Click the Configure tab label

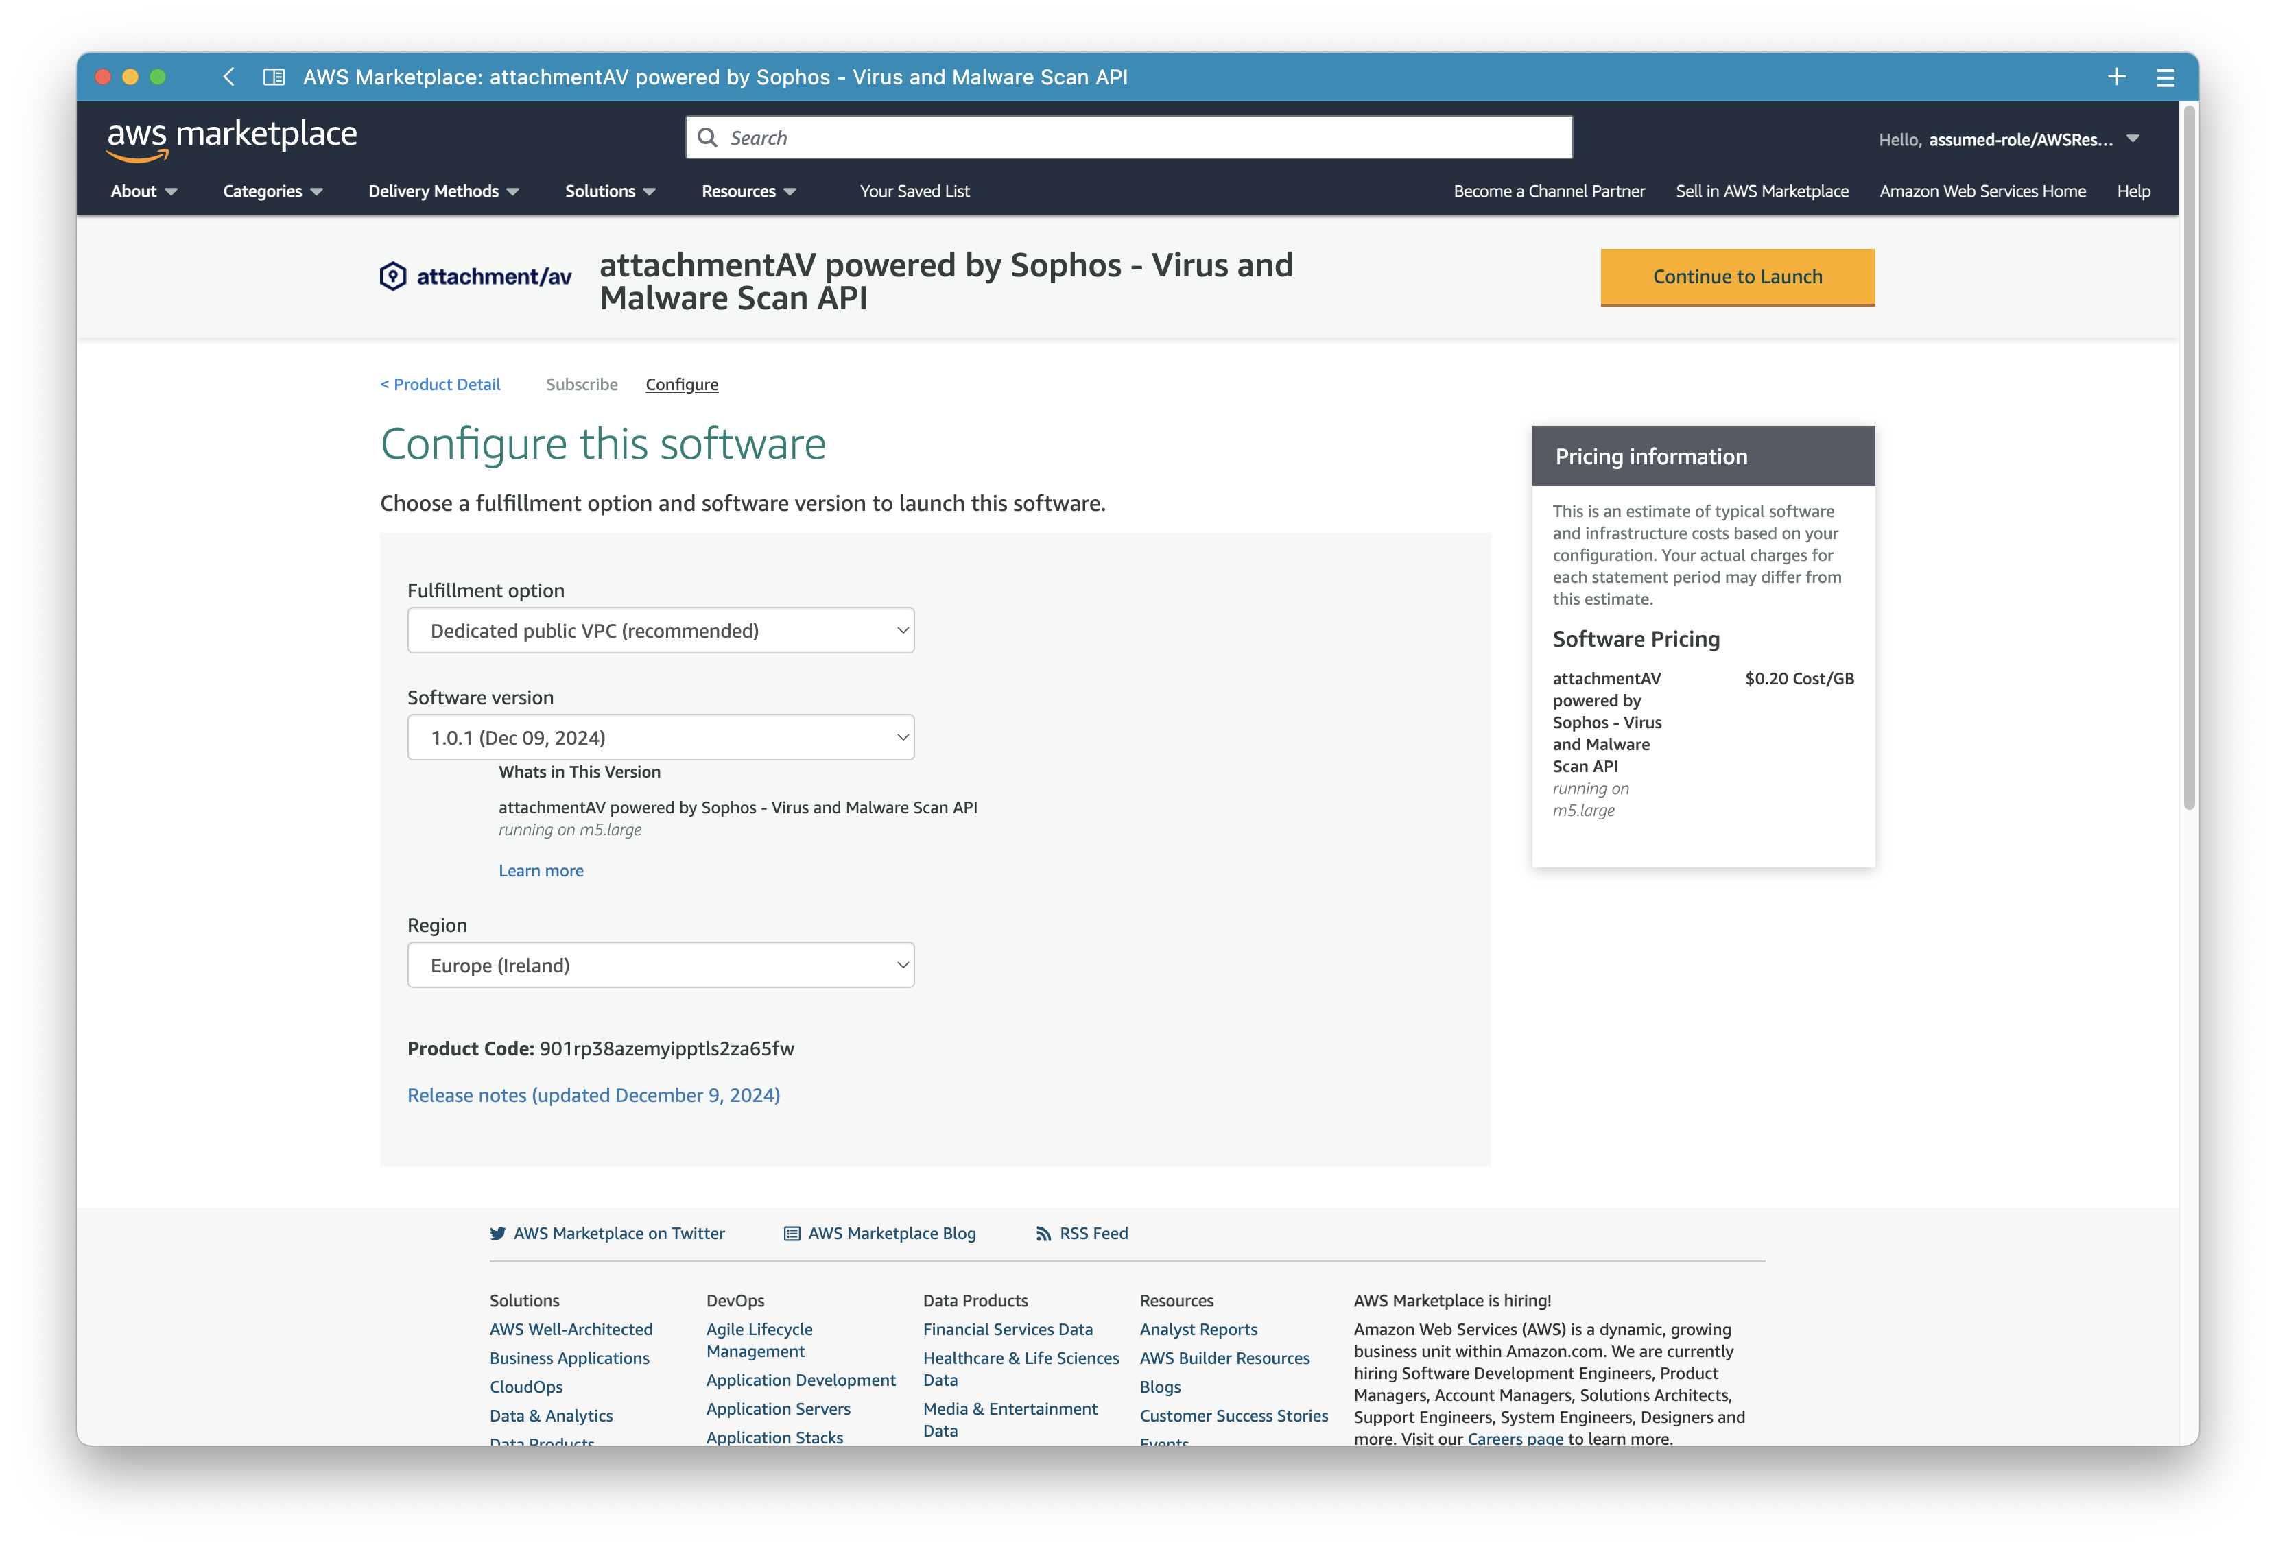coord(682,383)
